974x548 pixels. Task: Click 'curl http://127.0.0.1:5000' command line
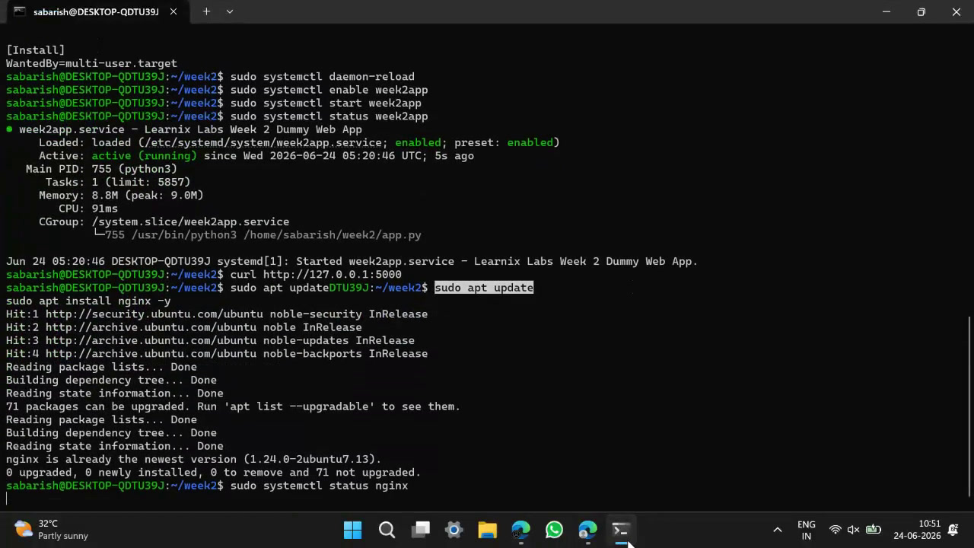[x=316, y=274]
